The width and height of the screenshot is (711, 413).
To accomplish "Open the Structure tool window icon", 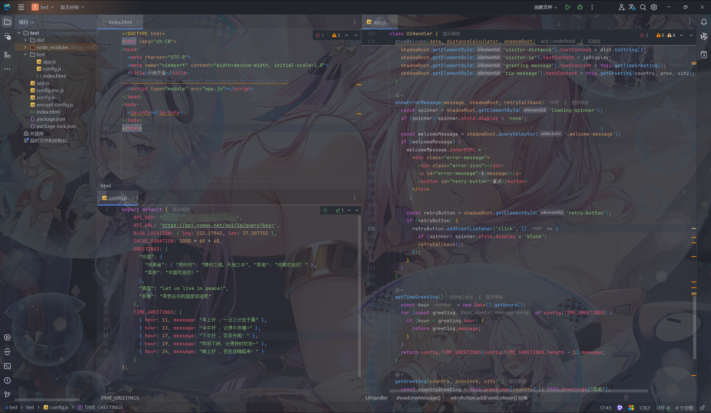I will tap(7, 54).
